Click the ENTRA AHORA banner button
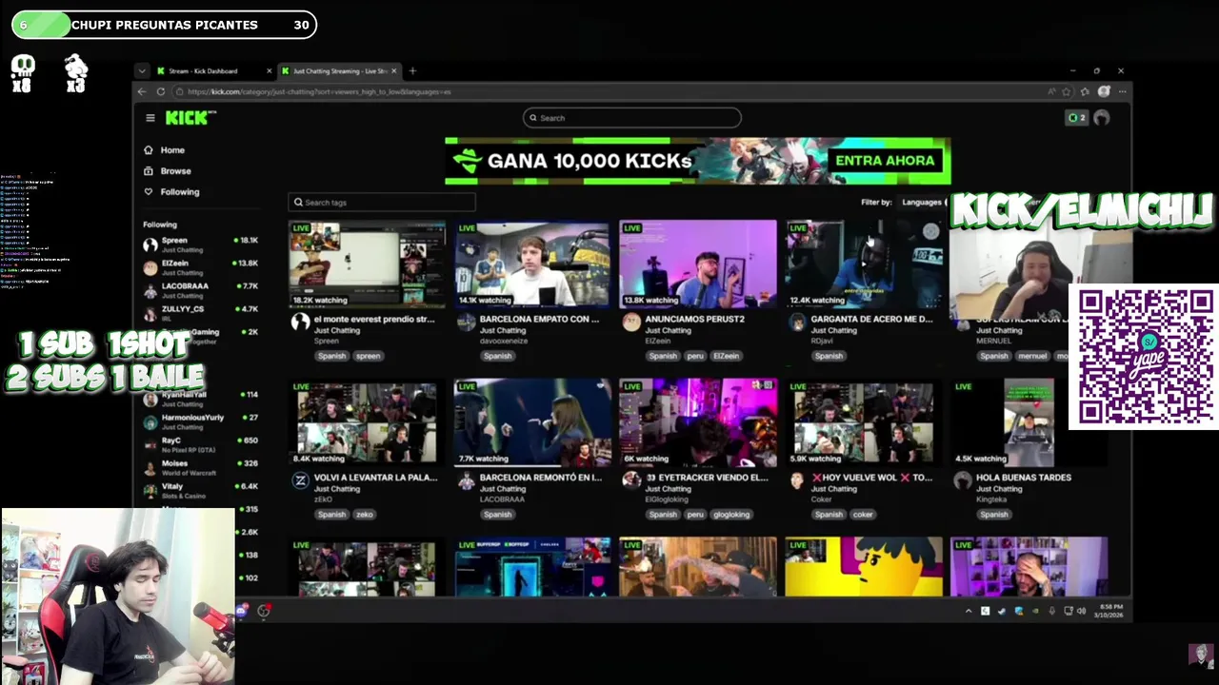 click(885, 160)
